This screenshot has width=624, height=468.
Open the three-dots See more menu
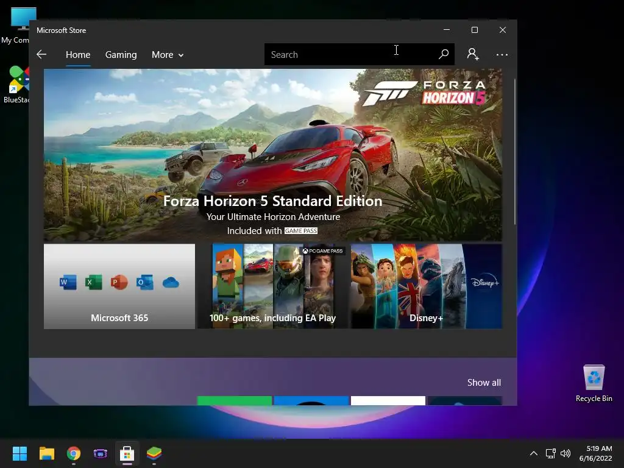coord(502,54)
